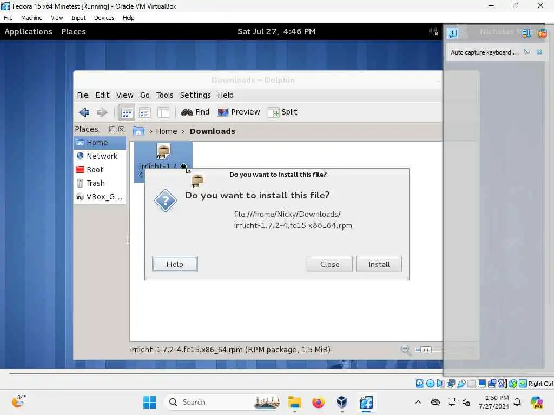Open the Windows Start menu
Image resolution: width=554 pixels, height=415 pixels.
click(149, 402)
